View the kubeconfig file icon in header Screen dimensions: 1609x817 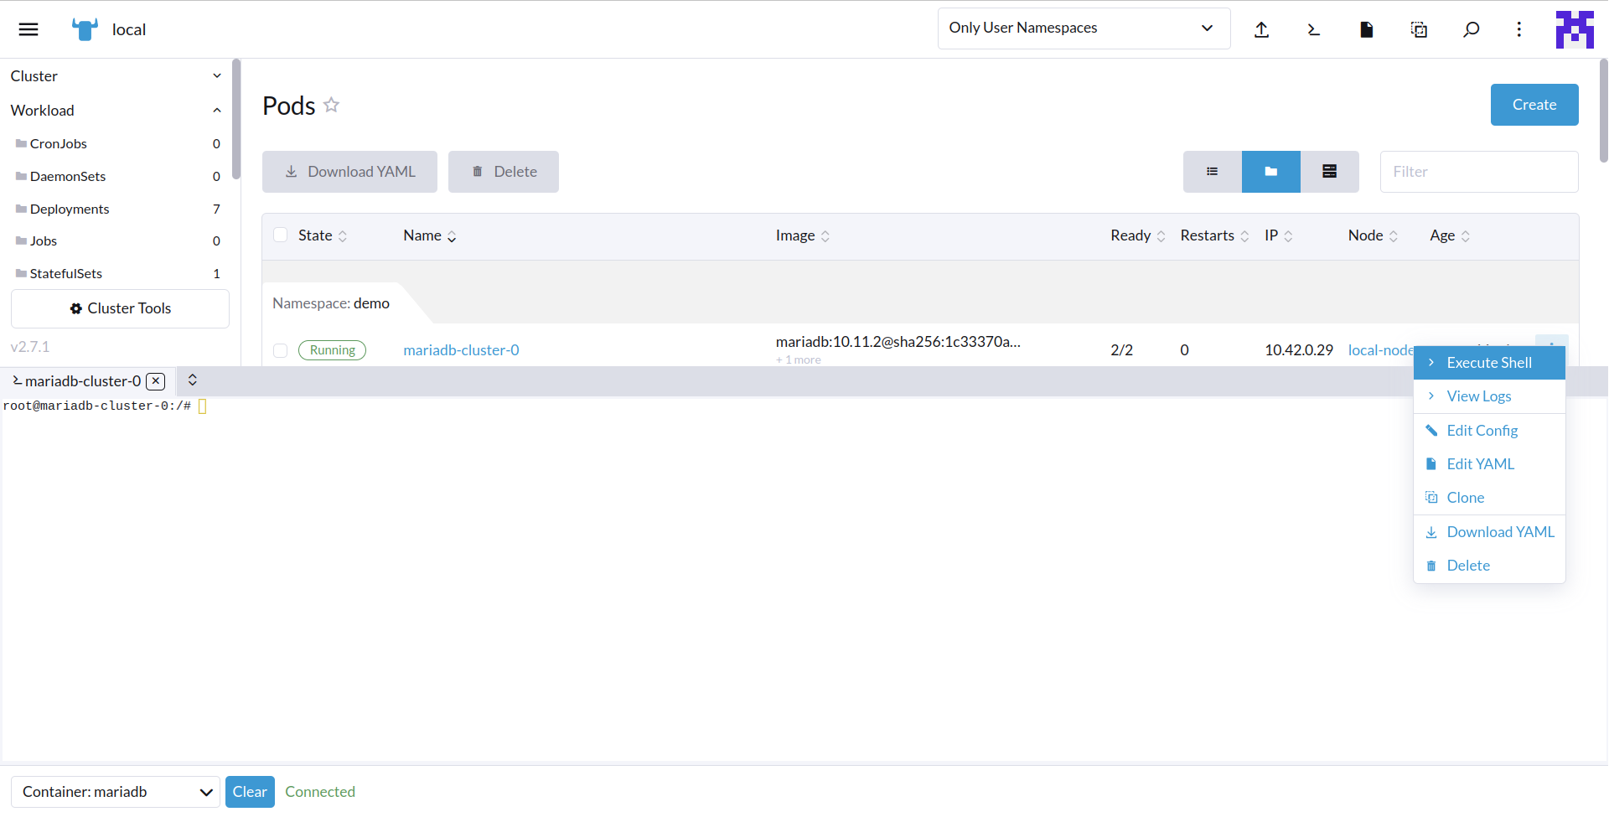1366,28
